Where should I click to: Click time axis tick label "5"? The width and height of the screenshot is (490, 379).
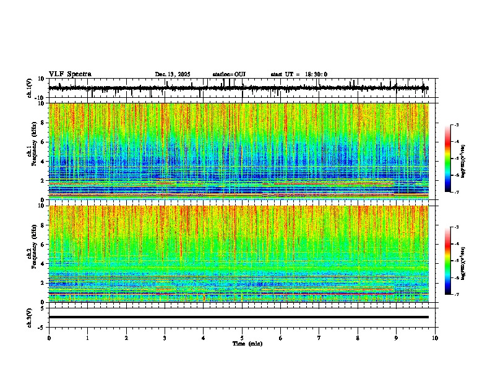click(242, 338)
